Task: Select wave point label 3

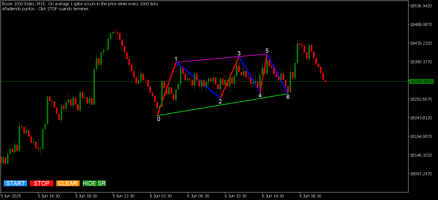Action: (239, 53)
